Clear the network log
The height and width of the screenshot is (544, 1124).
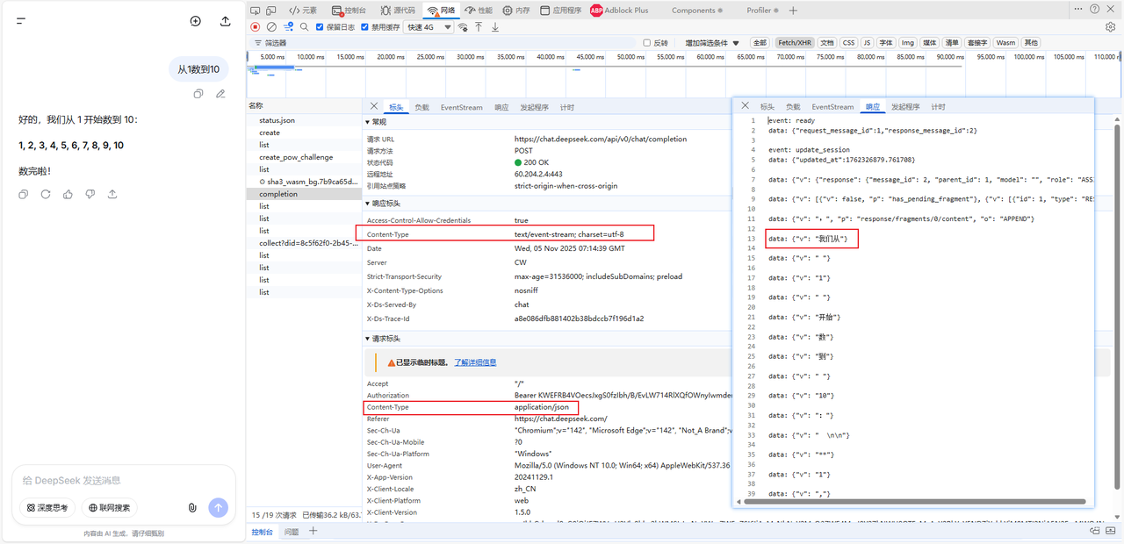pyautogui.click(x=271, y=27)
